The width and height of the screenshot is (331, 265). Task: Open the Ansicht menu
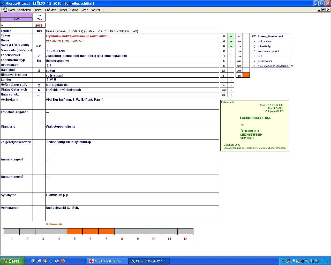[x=38, y=10]
